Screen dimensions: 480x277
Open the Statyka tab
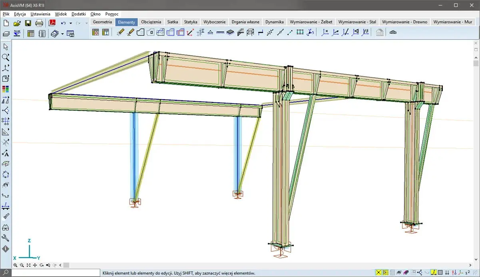(x=191, y=22)
